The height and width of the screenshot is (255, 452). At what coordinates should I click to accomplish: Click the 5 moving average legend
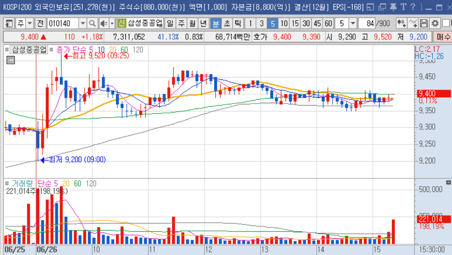tap(91, 49)
